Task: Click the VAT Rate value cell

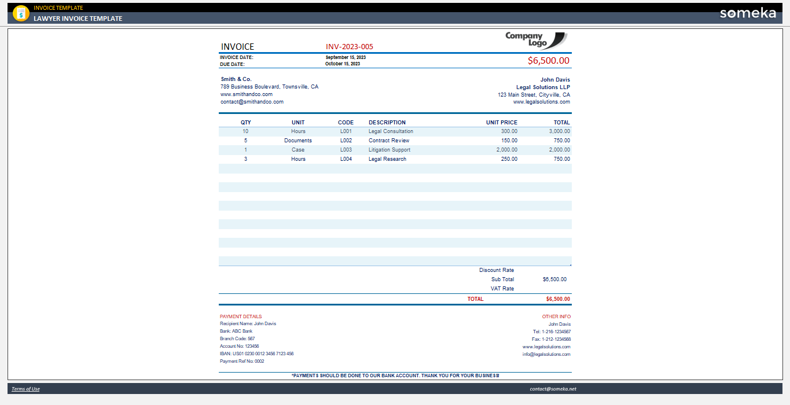Action: [x=543, y=289]
